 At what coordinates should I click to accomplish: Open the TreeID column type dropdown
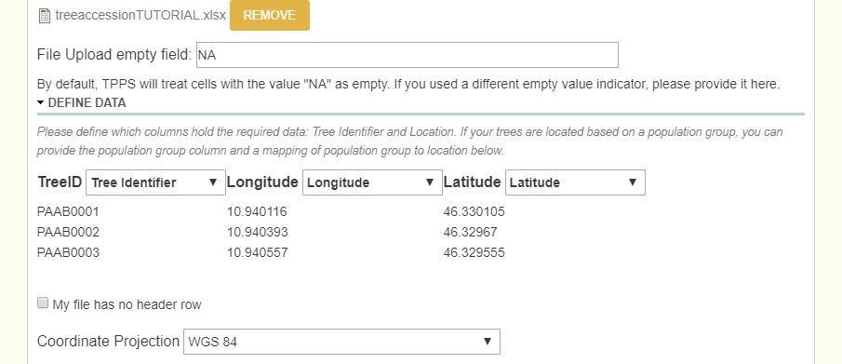tap(155, 182)
